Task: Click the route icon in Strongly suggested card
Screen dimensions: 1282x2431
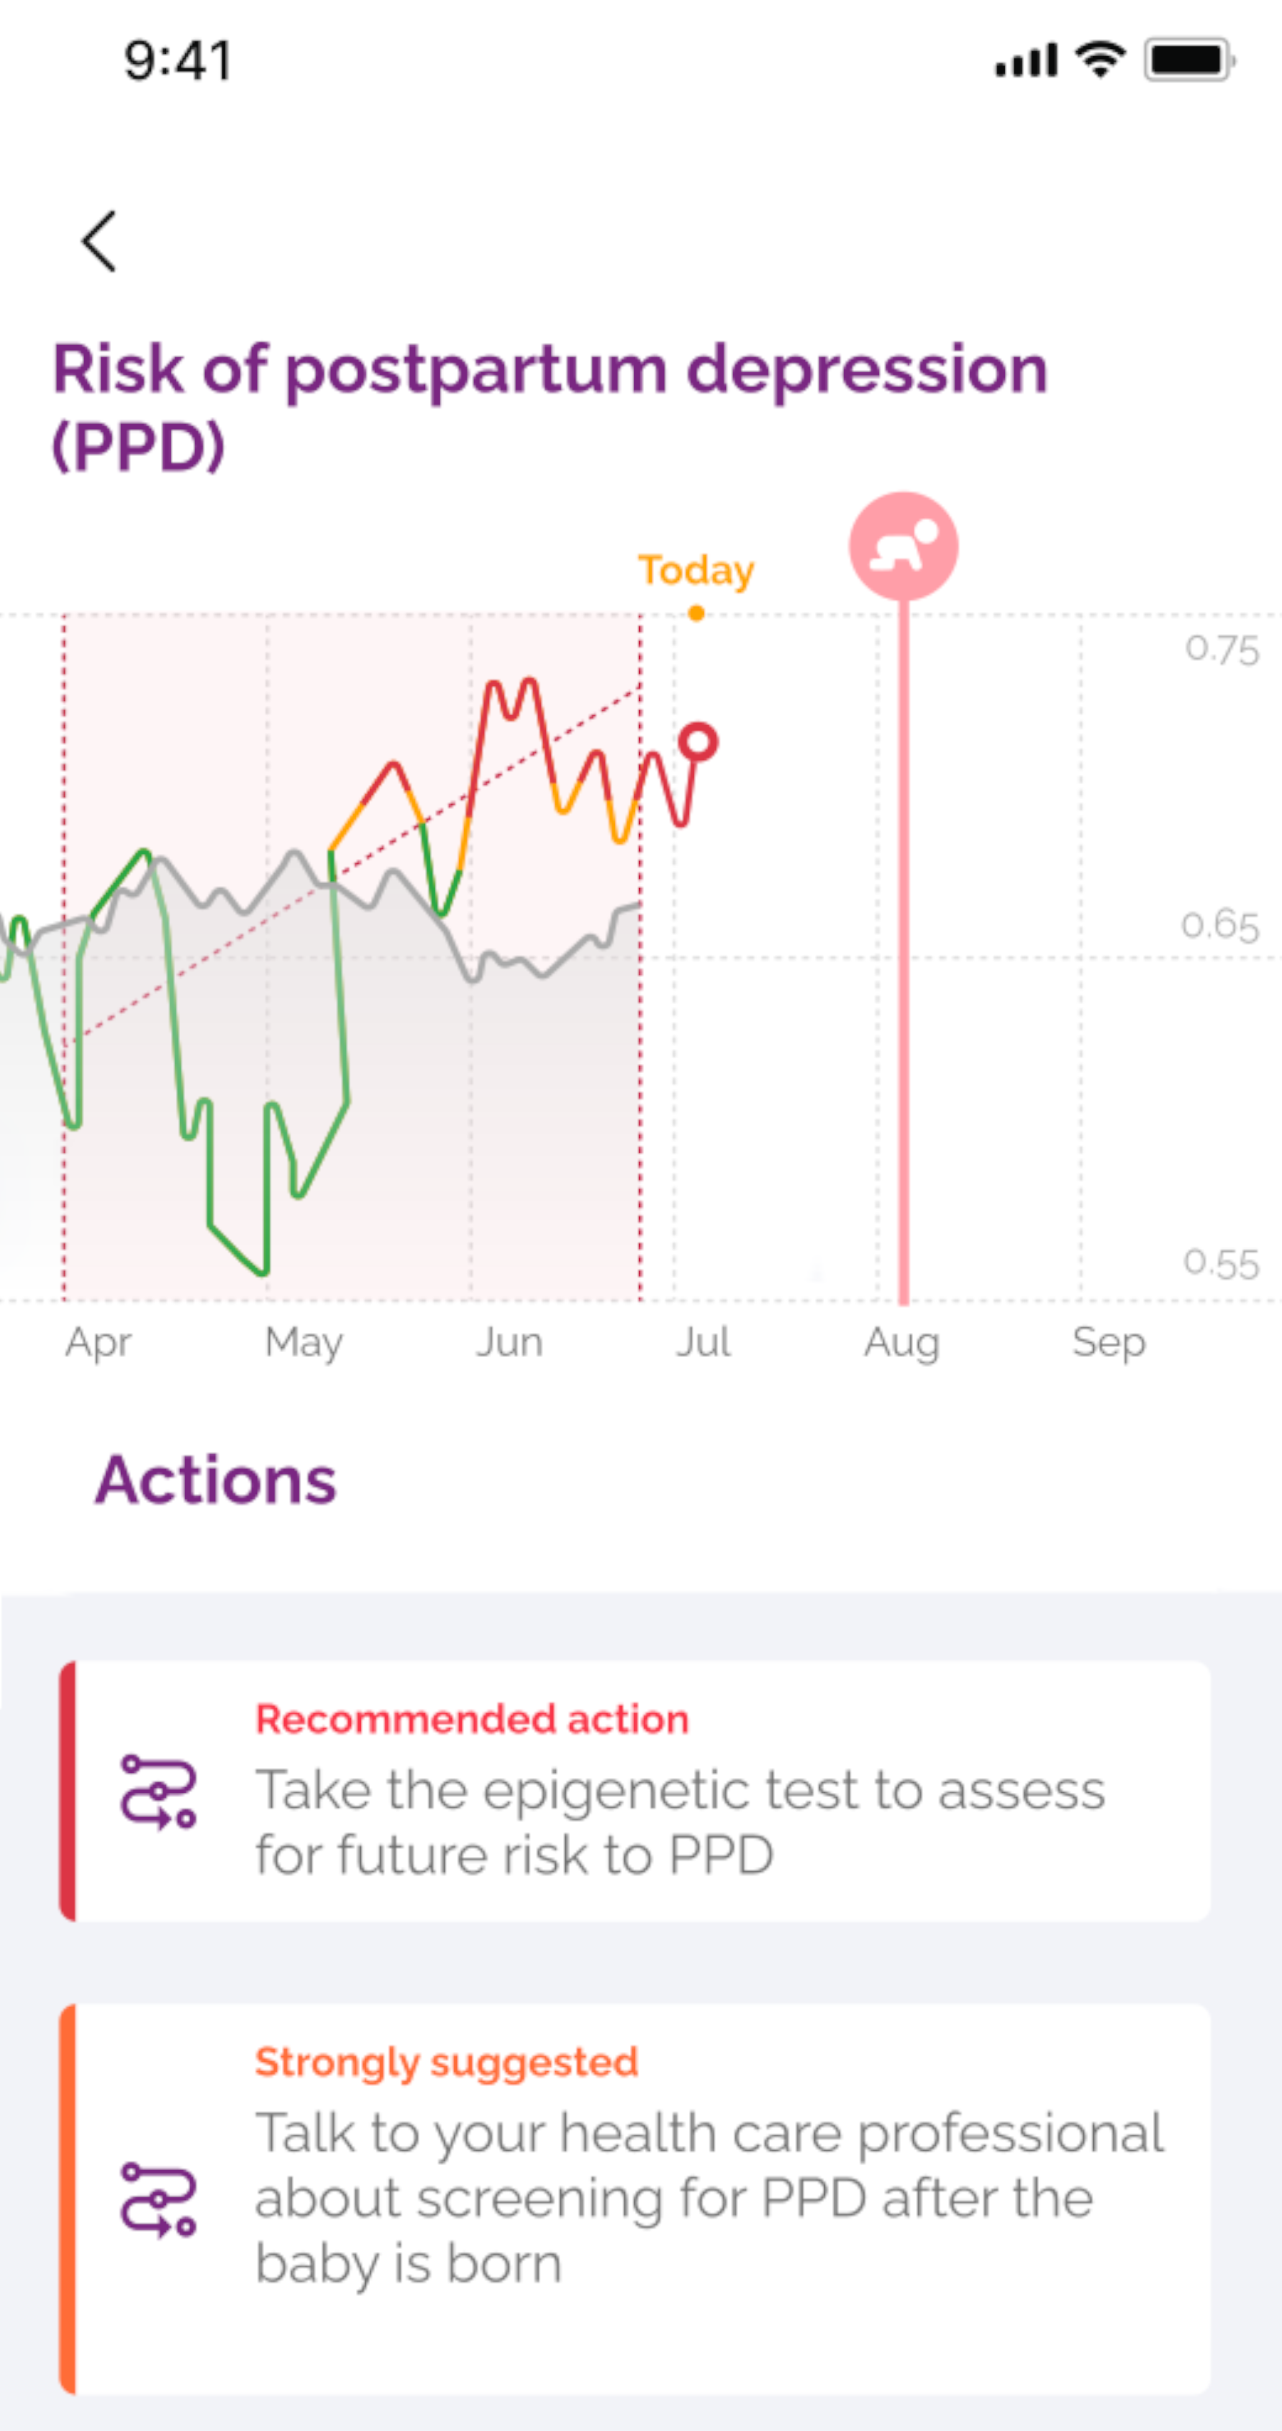Action: (x=158, y=2199)
